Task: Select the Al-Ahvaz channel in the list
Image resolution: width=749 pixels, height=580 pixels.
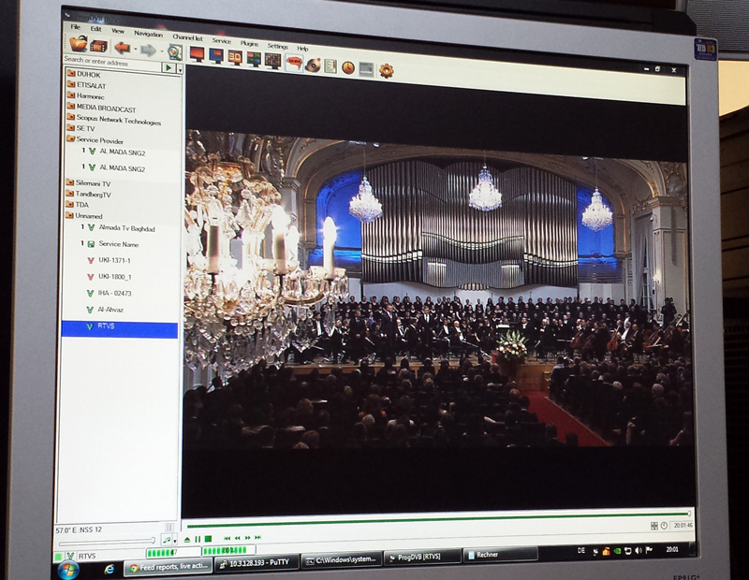Action: 109,309
